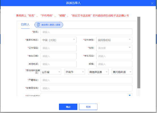157x113 pixels.
Task: Close the 添加当事人 dialog
Action: tap(152, 3)
